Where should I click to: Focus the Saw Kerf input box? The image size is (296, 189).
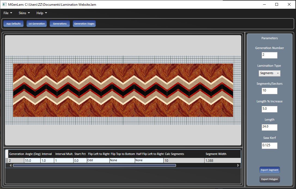click(269, 145)
